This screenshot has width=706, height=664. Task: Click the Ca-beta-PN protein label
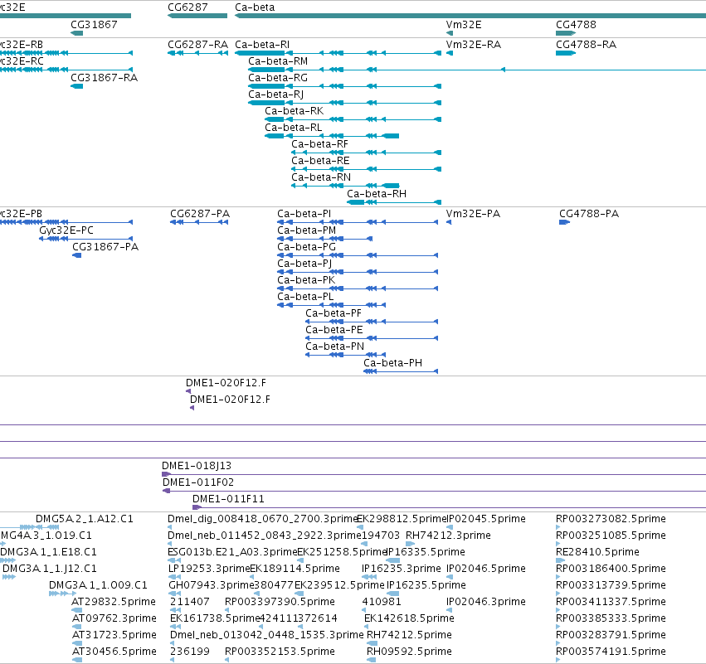point(334,347)
